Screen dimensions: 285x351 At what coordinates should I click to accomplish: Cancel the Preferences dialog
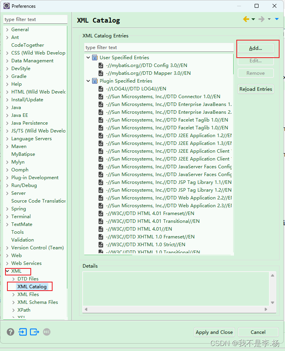(x=258, y=332)
